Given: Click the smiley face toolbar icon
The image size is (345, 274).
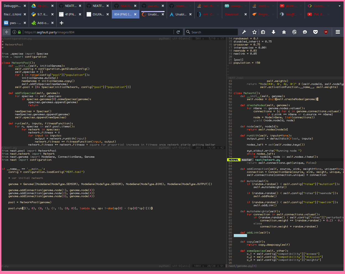Looking at the screenshot, I should [305, 32].
